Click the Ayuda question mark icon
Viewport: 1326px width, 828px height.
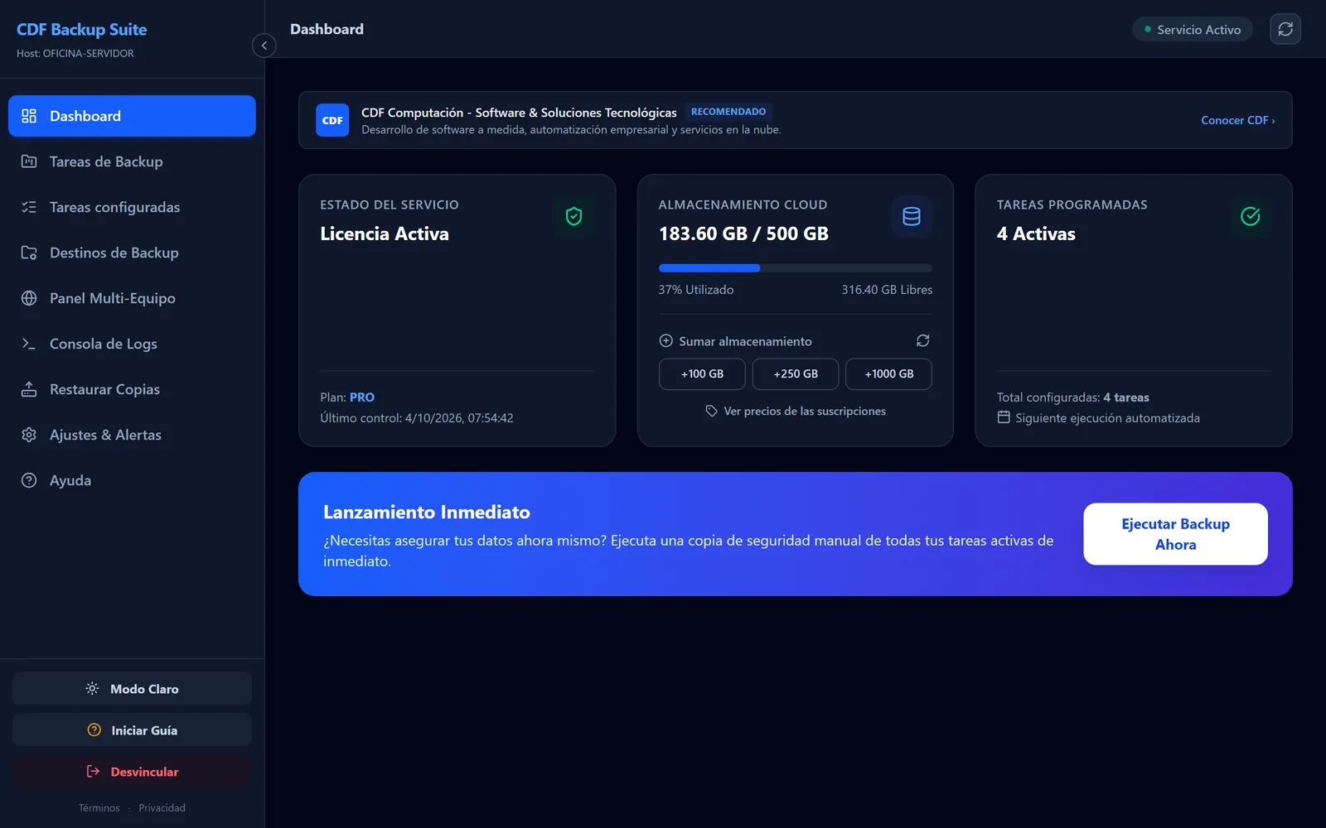(x=29, y=480)
